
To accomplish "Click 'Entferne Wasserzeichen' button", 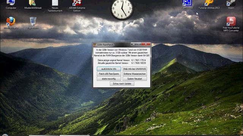I will click(x=135, y=74).
